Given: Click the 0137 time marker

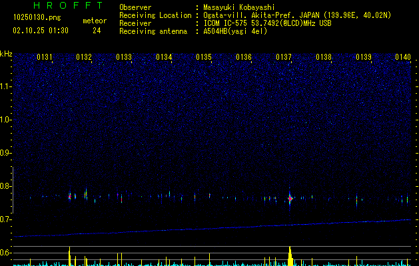Looking at the screenshot, I should point(284,57).
